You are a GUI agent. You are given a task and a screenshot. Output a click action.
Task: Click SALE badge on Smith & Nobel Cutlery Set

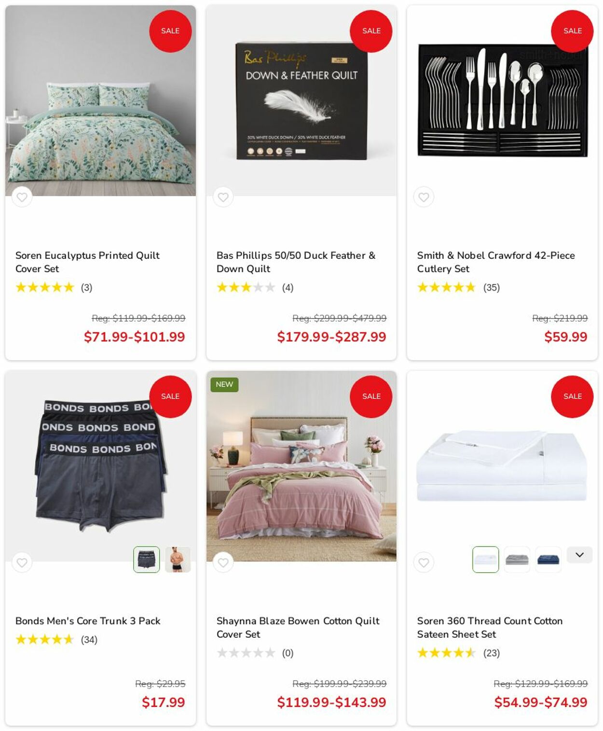click(x=572, y=31)
